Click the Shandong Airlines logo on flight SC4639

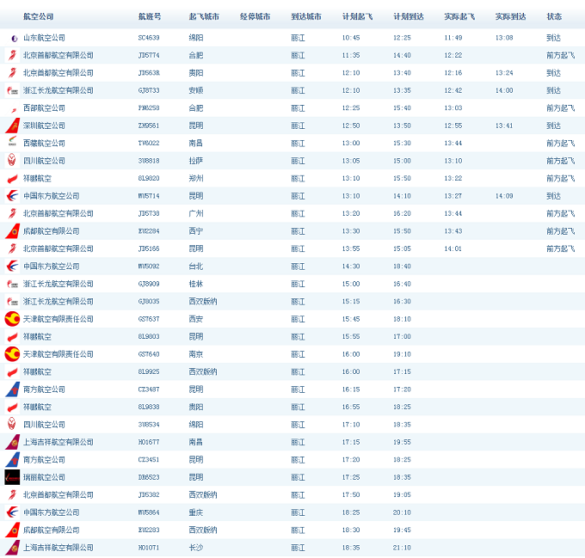(x=13, y=38)
